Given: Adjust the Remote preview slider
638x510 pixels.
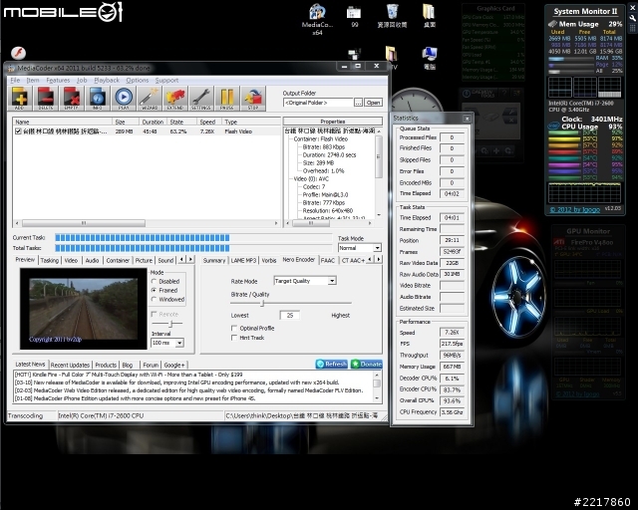Looking at the screenshot, I should pos(171,324).
